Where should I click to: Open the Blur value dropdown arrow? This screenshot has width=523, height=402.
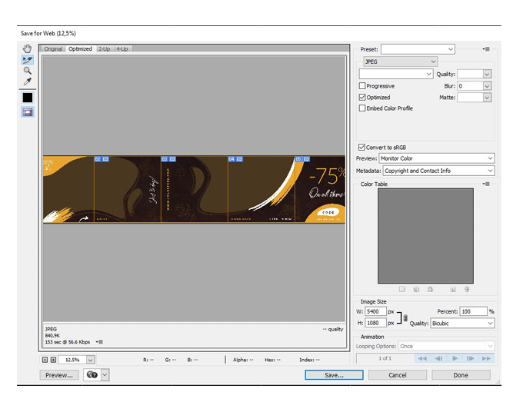click(487, 86)
